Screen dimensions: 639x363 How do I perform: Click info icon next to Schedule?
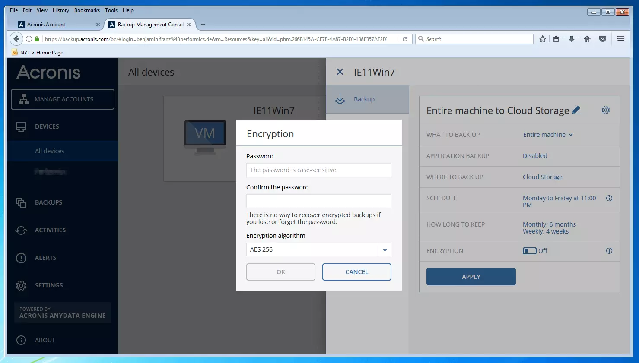click(609, 198)
